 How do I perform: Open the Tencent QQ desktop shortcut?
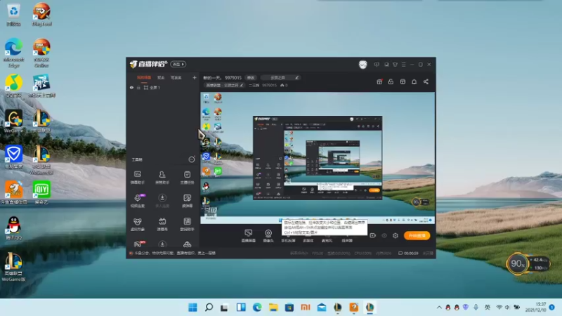[13, 228]
